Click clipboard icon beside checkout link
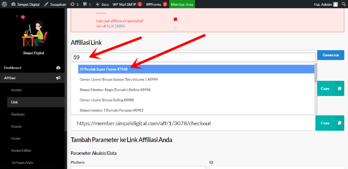The height and width of the screenshot is (169, 348). [340, 123]
